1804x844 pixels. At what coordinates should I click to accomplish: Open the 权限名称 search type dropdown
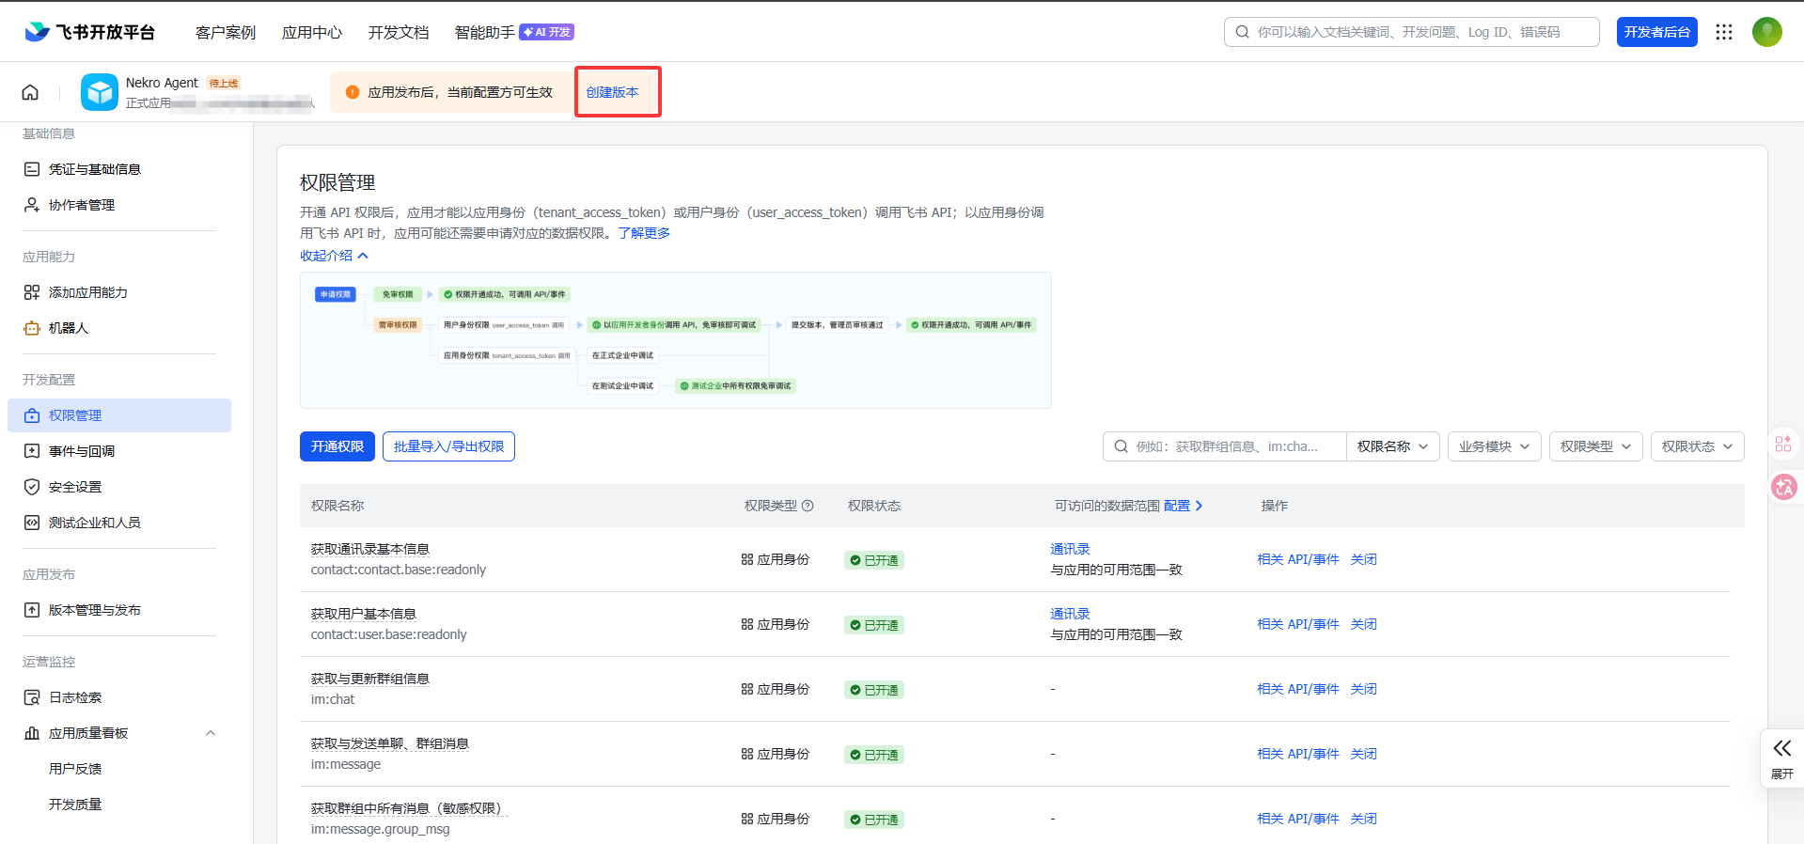[1392, 446]
